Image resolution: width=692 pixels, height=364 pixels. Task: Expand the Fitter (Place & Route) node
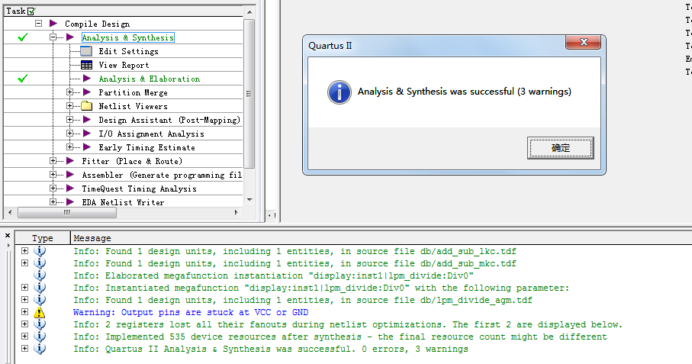click(53, 160)
